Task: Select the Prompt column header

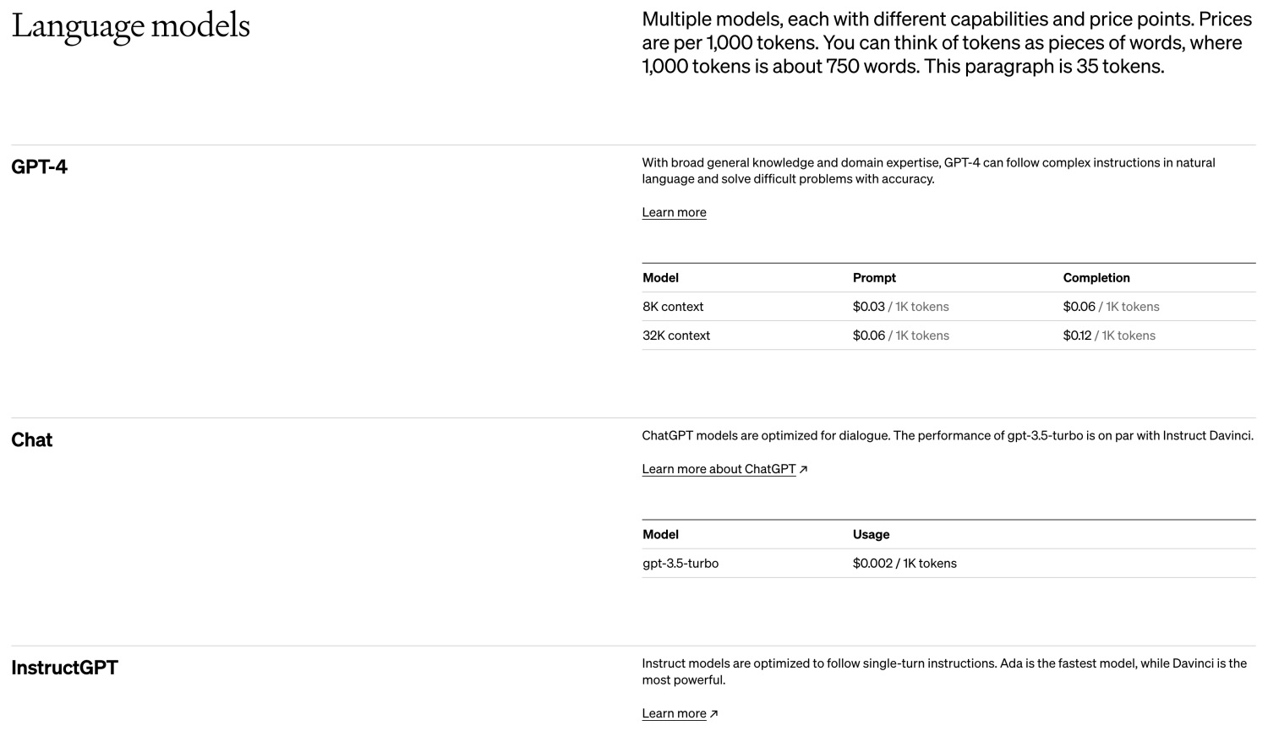Action: (874, 278)
